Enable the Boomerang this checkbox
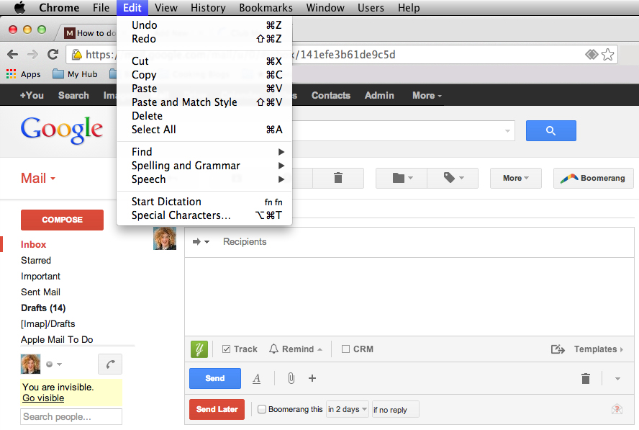Screen dimensions: 639x430 [x=262, y=409]
